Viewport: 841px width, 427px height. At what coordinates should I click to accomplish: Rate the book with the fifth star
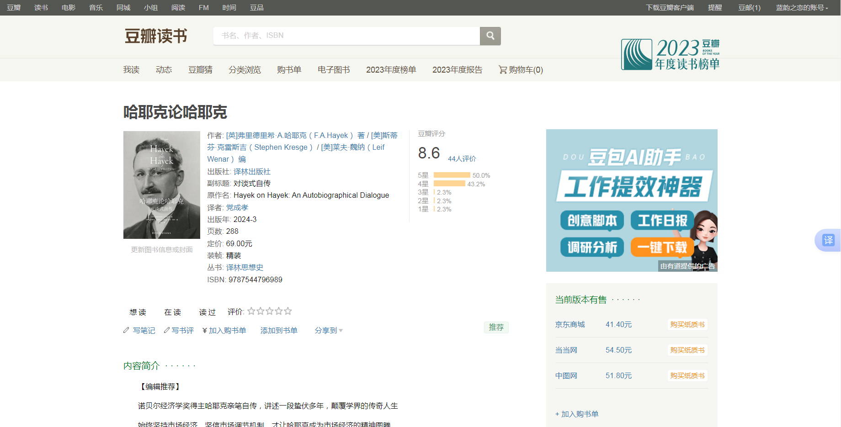(288, 311)
